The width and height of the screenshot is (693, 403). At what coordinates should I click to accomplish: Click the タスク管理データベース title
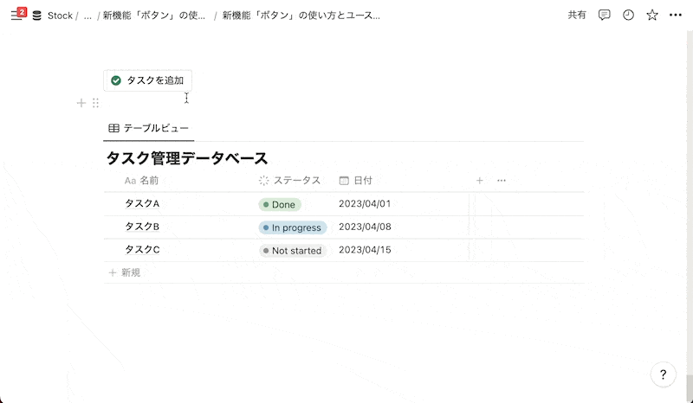[x=187, y=158]
